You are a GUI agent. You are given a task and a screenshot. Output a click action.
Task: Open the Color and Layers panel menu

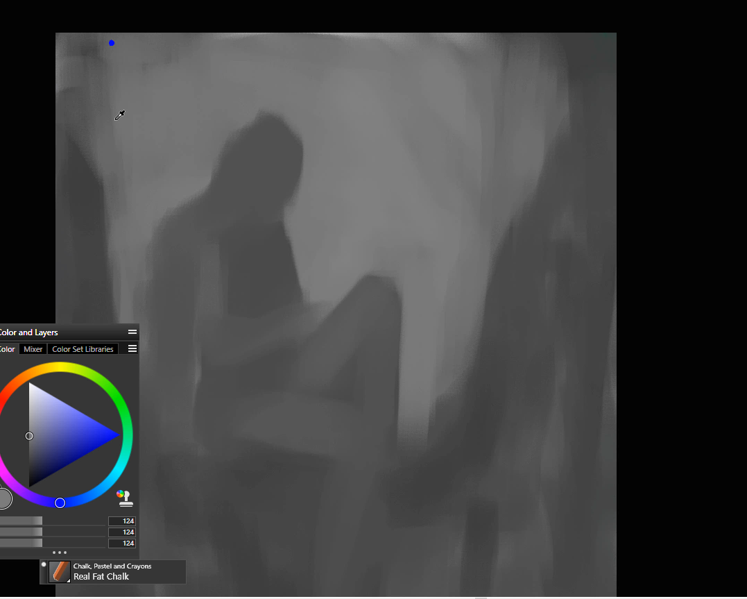click(x=132, y=332)
